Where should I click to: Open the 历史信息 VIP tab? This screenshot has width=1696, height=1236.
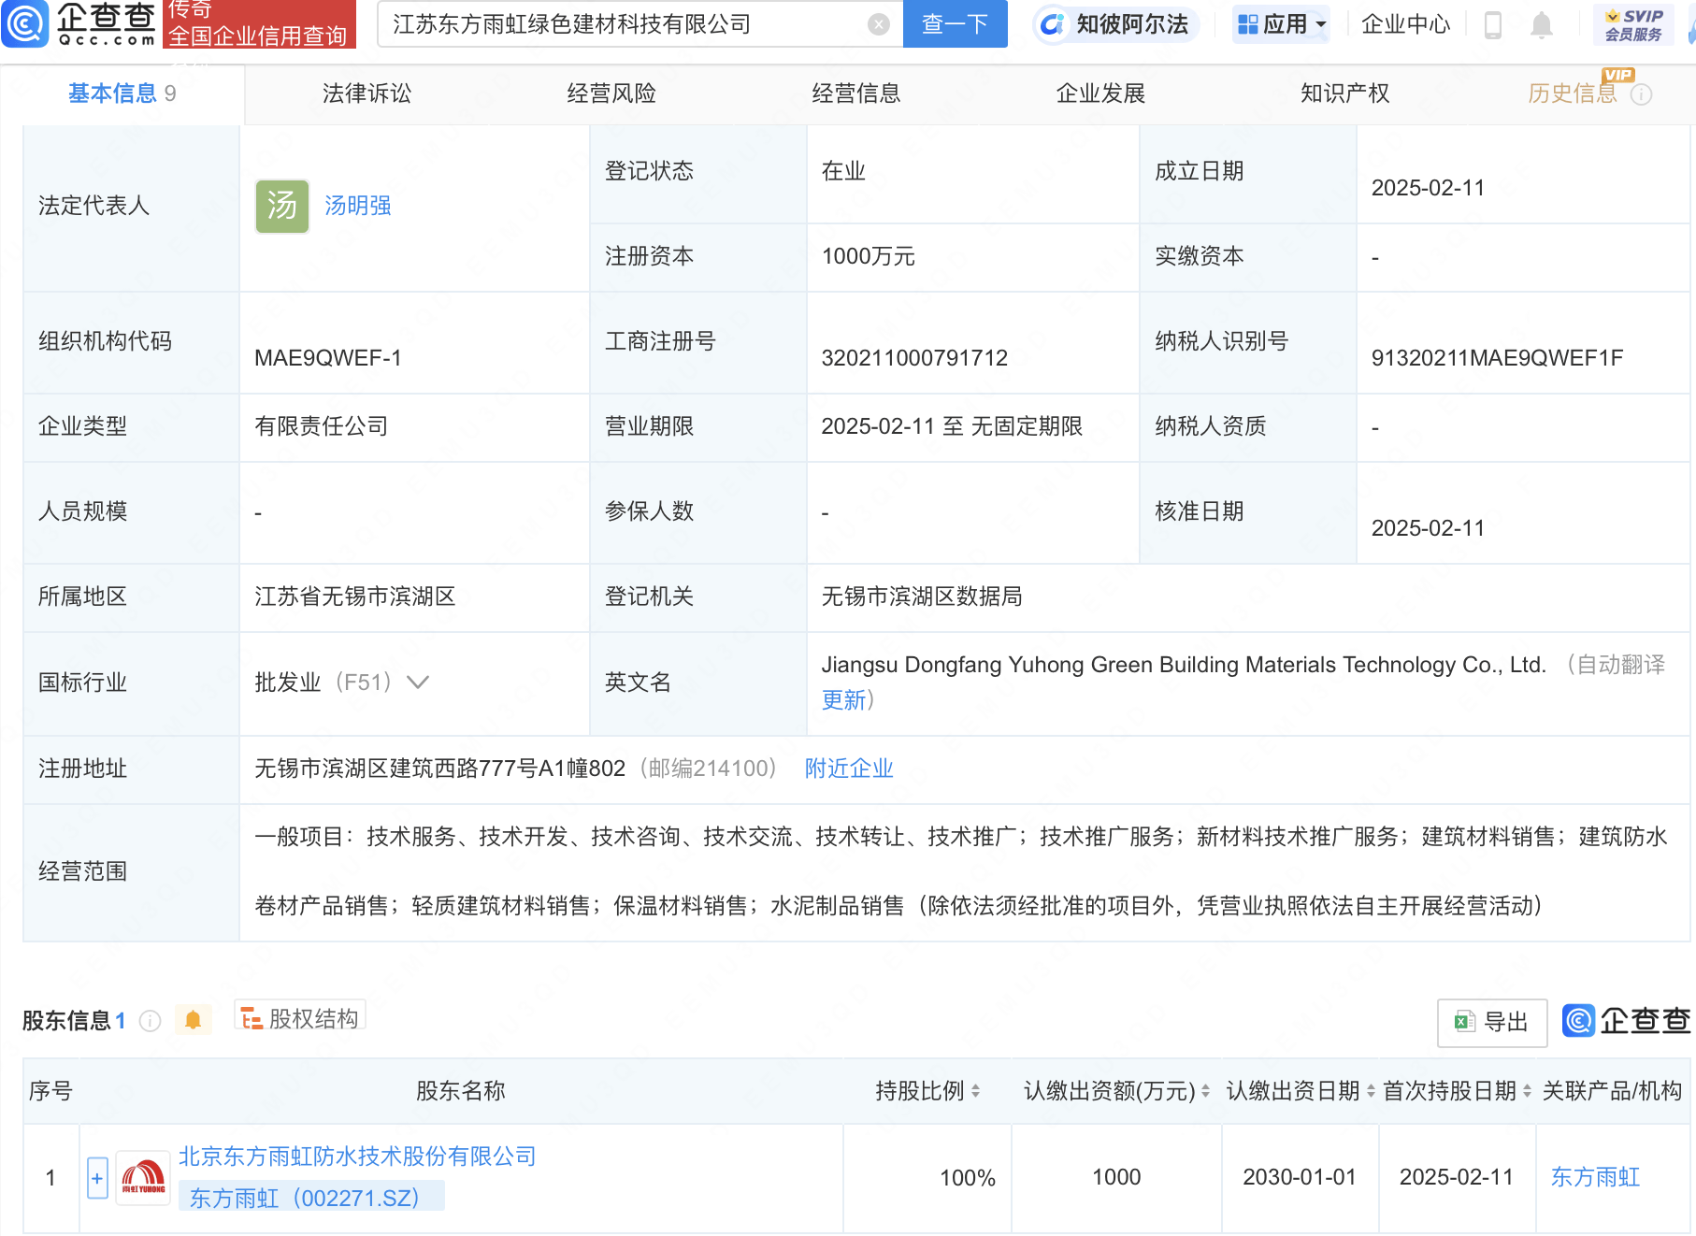[1573, 93]
